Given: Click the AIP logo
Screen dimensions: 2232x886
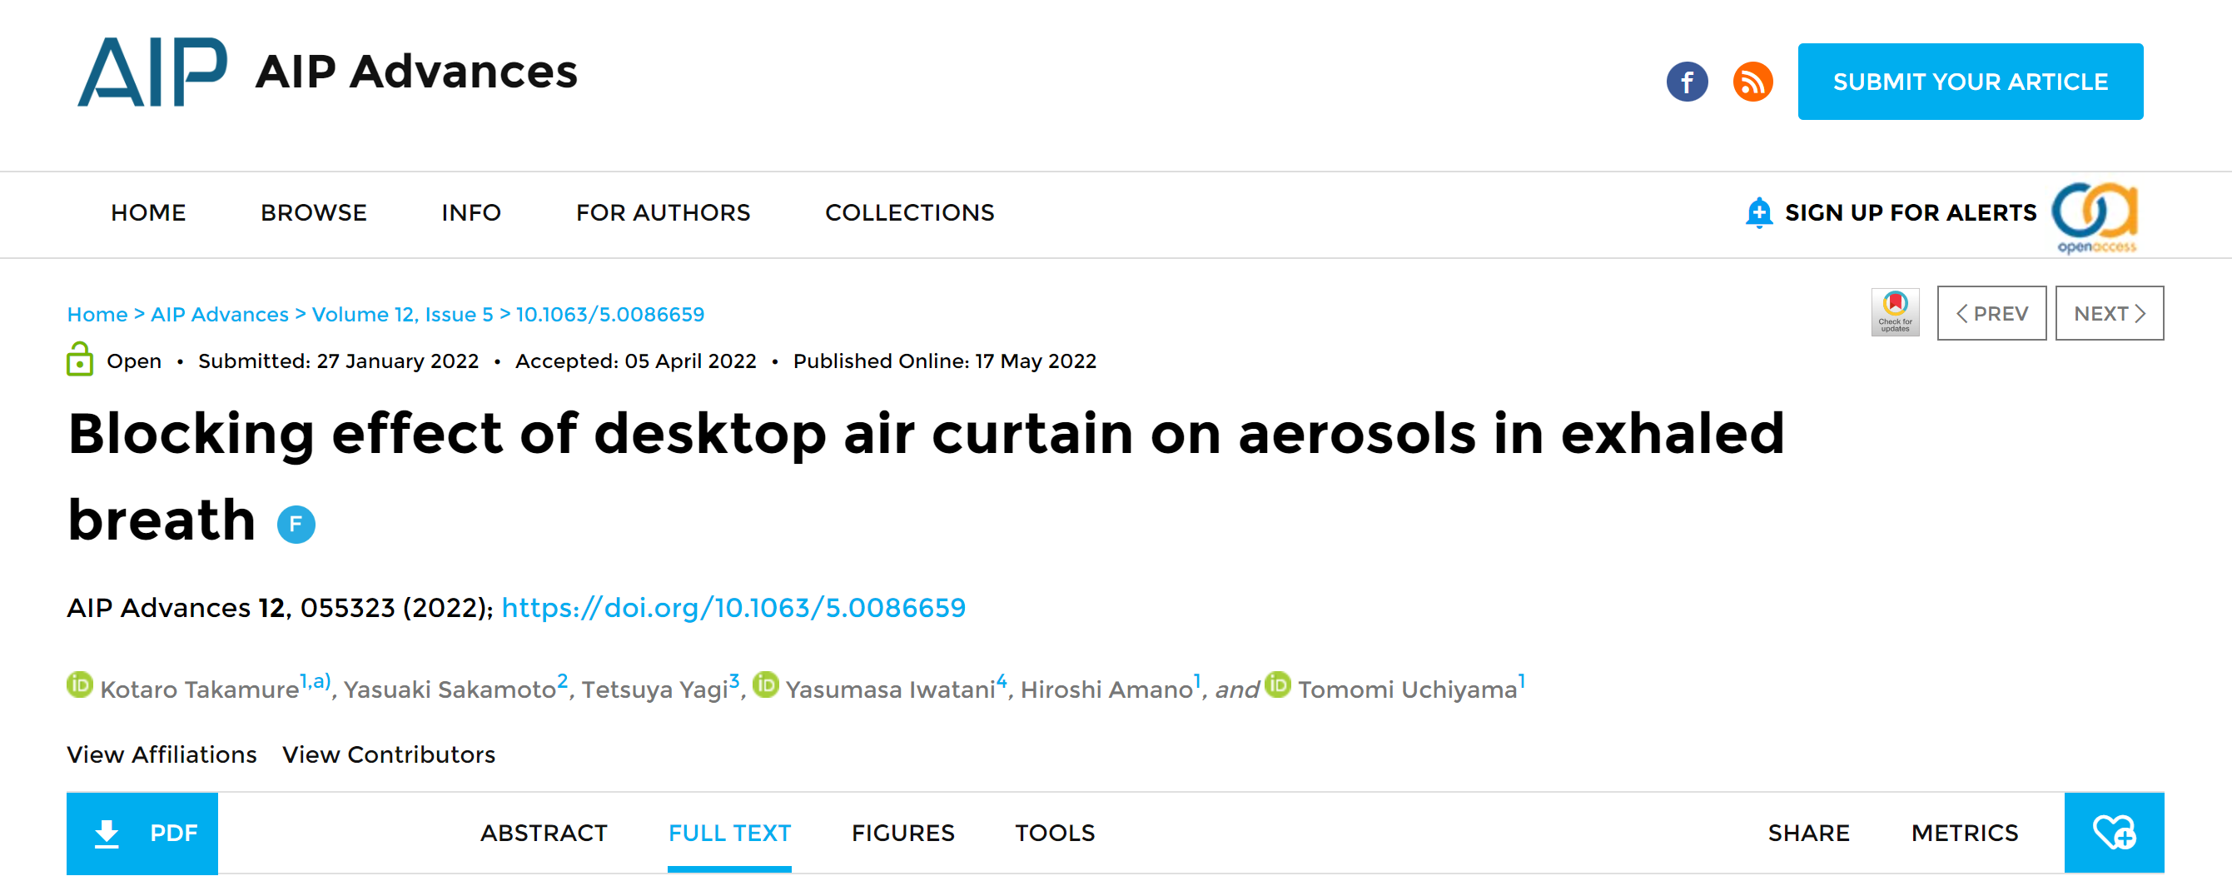Looking at the screenshot, I should pos(152,72).
